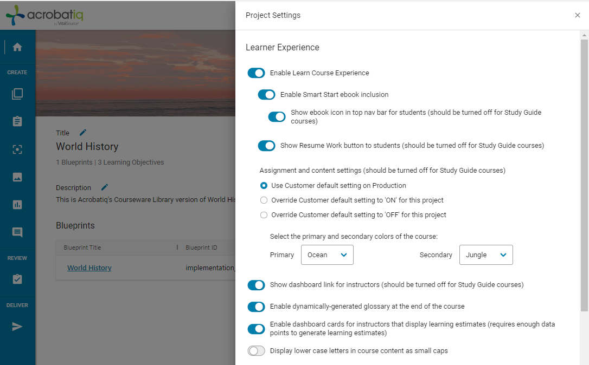
Task: Edit the Title with the pencil icon
Action: pyautogui.click(x=83, y=133)
